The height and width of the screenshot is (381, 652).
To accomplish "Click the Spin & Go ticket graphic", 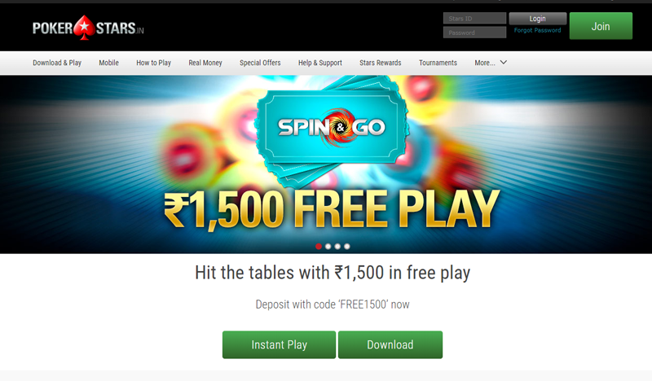I will [332, 128].
